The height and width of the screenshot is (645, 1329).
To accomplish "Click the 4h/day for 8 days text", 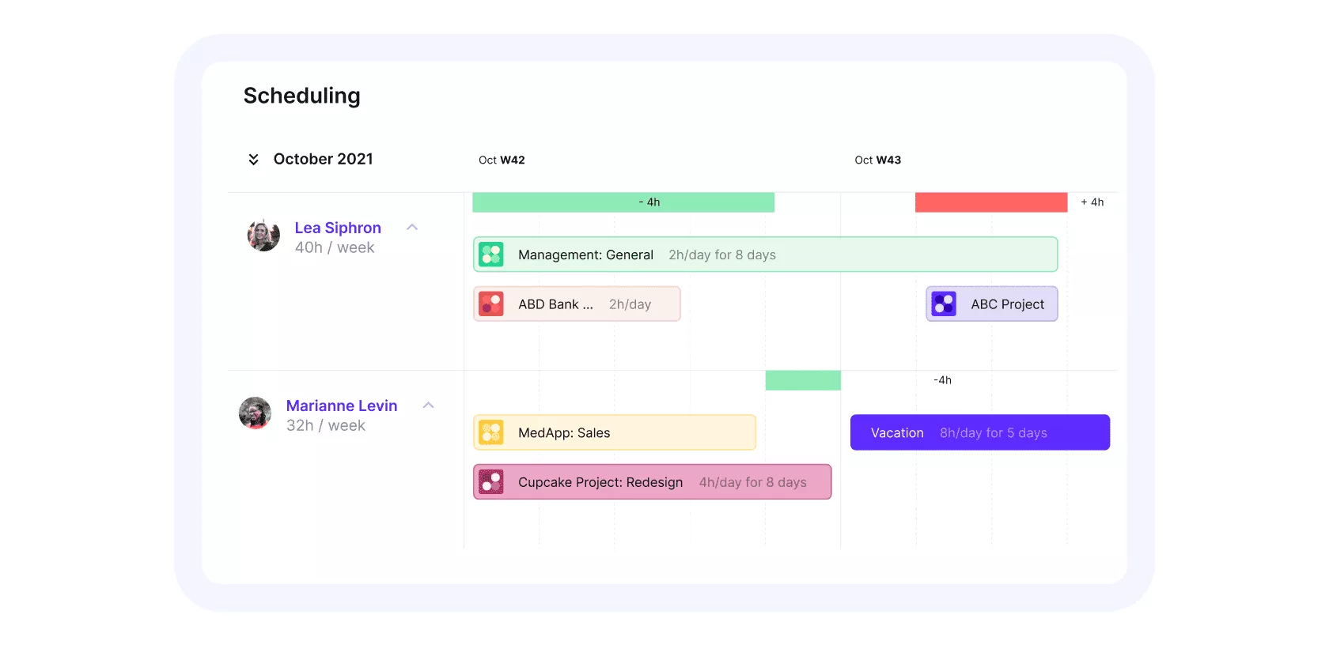I will [753, 482].
